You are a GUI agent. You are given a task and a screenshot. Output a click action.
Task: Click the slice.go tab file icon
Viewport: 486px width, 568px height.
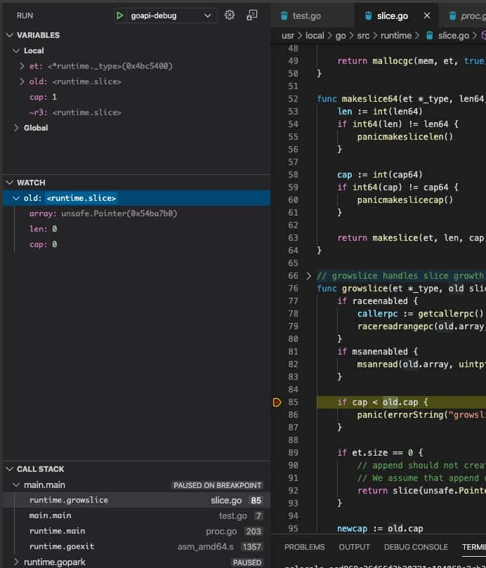click(x=368, y=16)
